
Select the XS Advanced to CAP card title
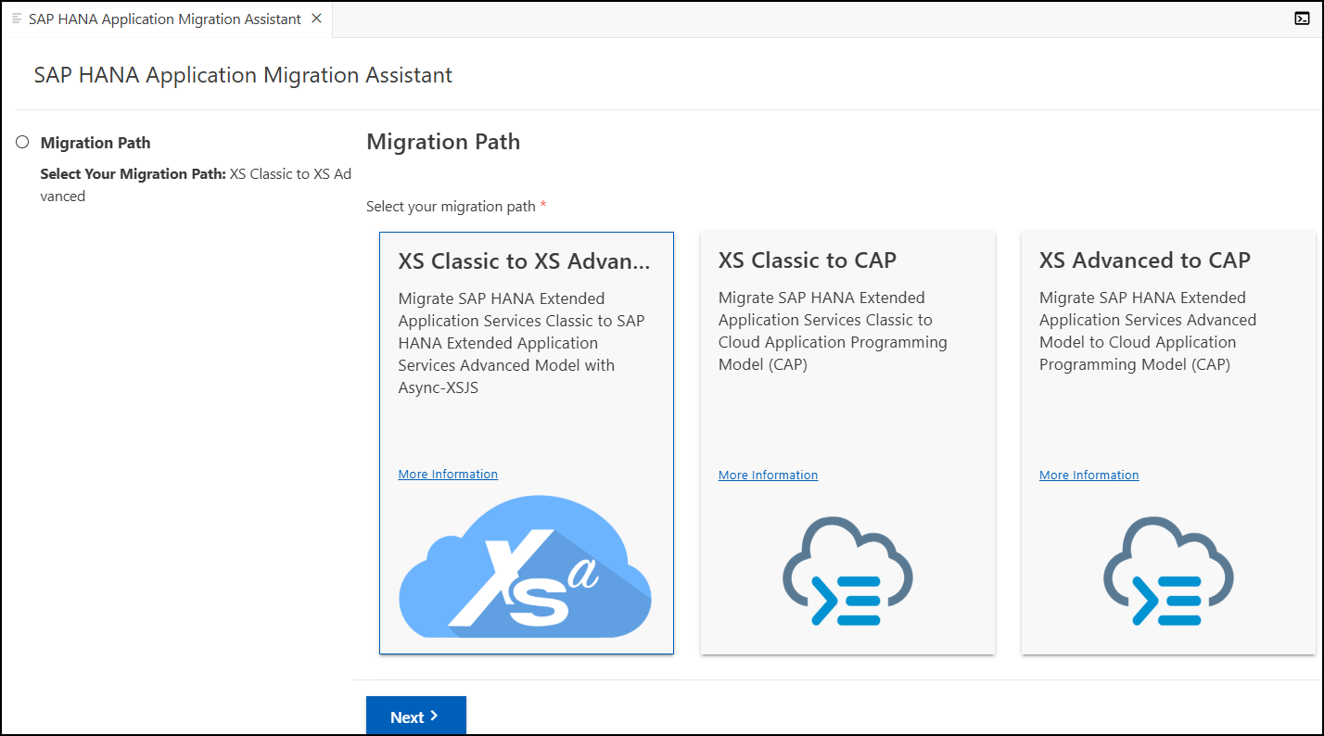[1145, 260]
